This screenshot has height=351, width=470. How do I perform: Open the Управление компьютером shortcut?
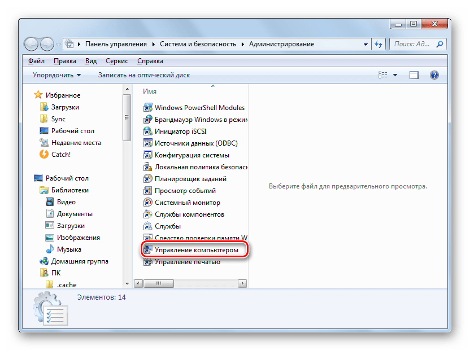pos(193,249)
